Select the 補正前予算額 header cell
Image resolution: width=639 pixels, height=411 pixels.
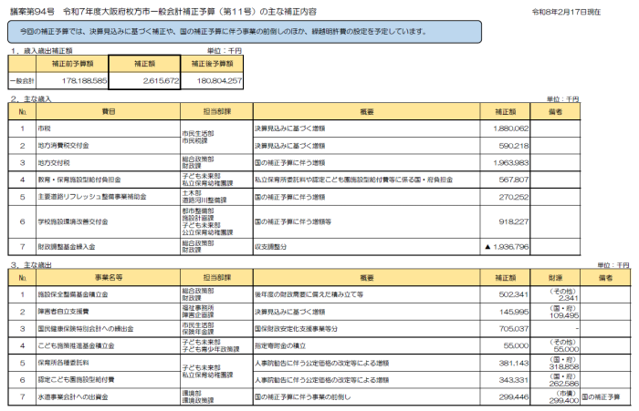(74, 65)
